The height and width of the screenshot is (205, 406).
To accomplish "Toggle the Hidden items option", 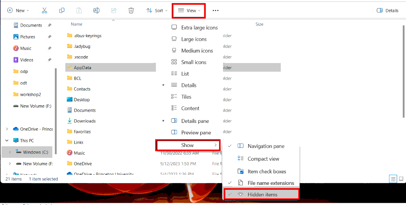I will (x=262, y=195).
